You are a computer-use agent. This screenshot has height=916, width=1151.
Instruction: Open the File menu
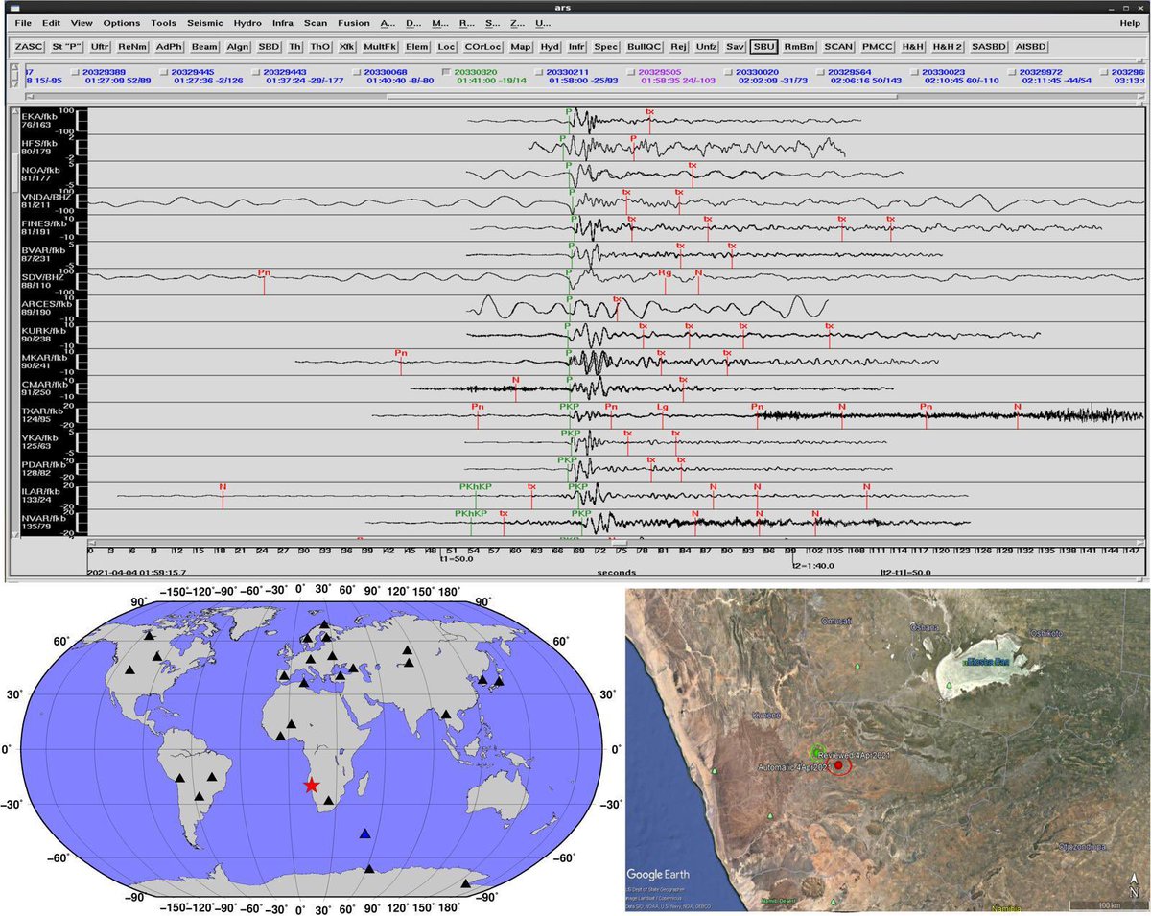pos(23,22)
